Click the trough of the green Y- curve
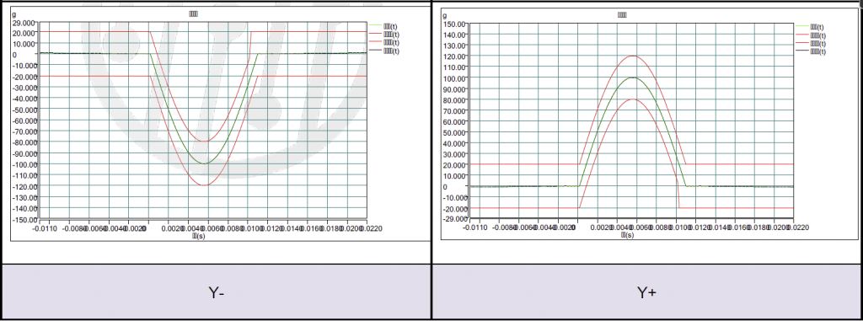This screenshot has height=321, width=863. (204, 163)
